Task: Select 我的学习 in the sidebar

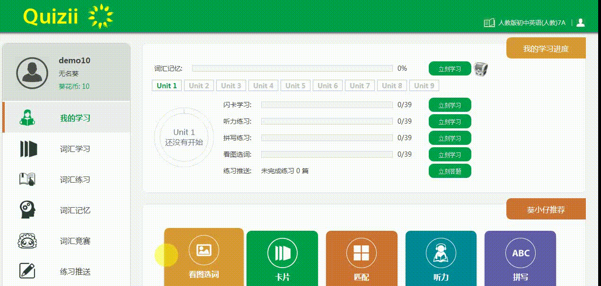Action: (66, 118)
